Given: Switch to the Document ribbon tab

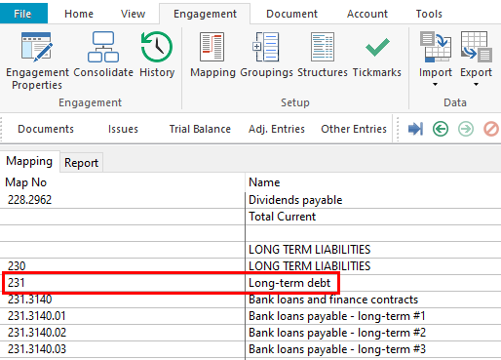Looking at the screenshot, I should tap(291, 14).
